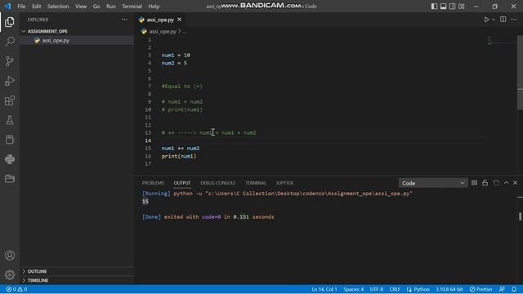Image resolution: width=523 pixels, height=294 pixels.
Task: Select assi_ope.py in Explorer tree
Action: click(77, 41)
